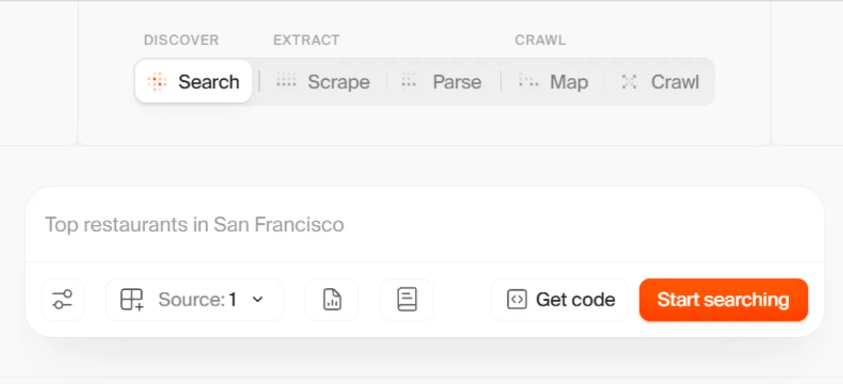Switch to the Scrape tab

(x=323, y=81)
